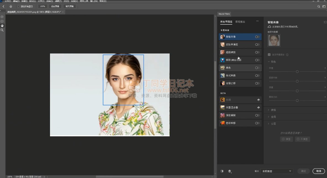The width and height of the screenshot is (327, 178).
Task: Click the layer preview stack icon
Action: (x=230, y=171)
